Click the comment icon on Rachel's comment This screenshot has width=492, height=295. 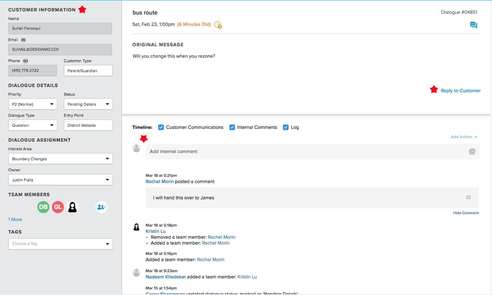coord(468,198)
